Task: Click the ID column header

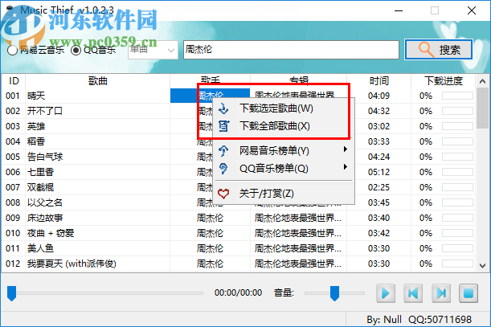Action: click(x=14, y=81)
